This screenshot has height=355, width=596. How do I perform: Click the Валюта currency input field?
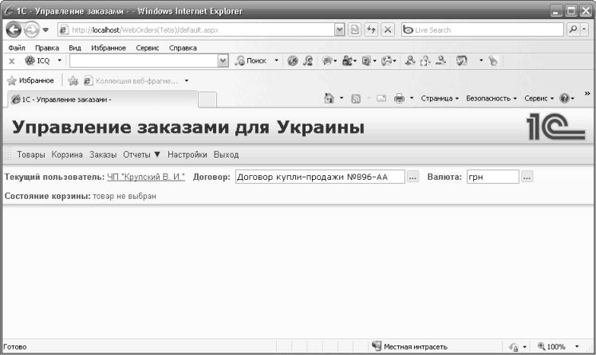pos(492,177)
